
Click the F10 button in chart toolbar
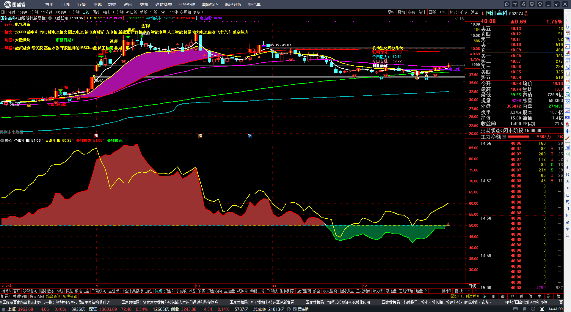tap(443, 12)
